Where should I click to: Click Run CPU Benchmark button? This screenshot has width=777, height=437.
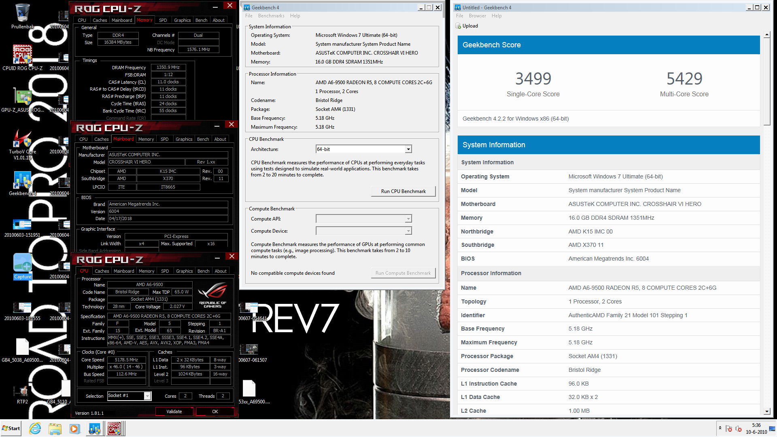pos(403,191)
